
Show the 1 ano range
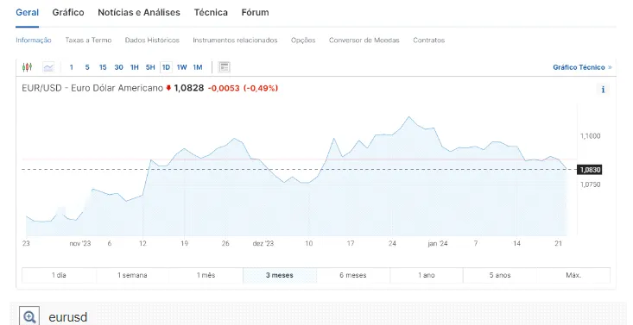[427, 275]
